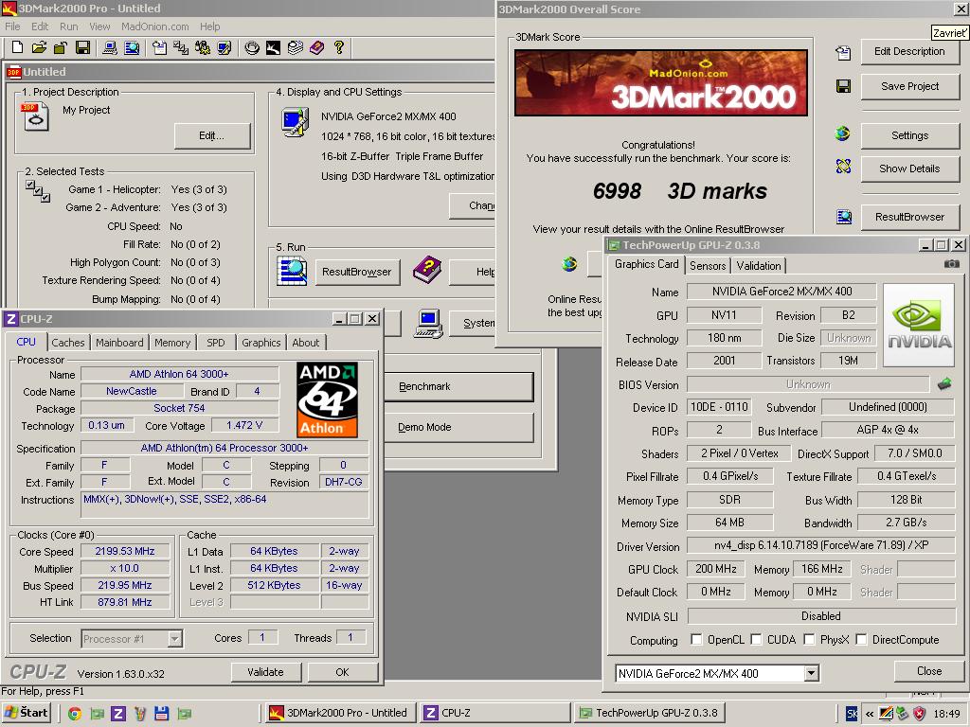Screen dimensions: 970x727
Task: Click the Close button in GPU-Z
Action: point(928,671)
